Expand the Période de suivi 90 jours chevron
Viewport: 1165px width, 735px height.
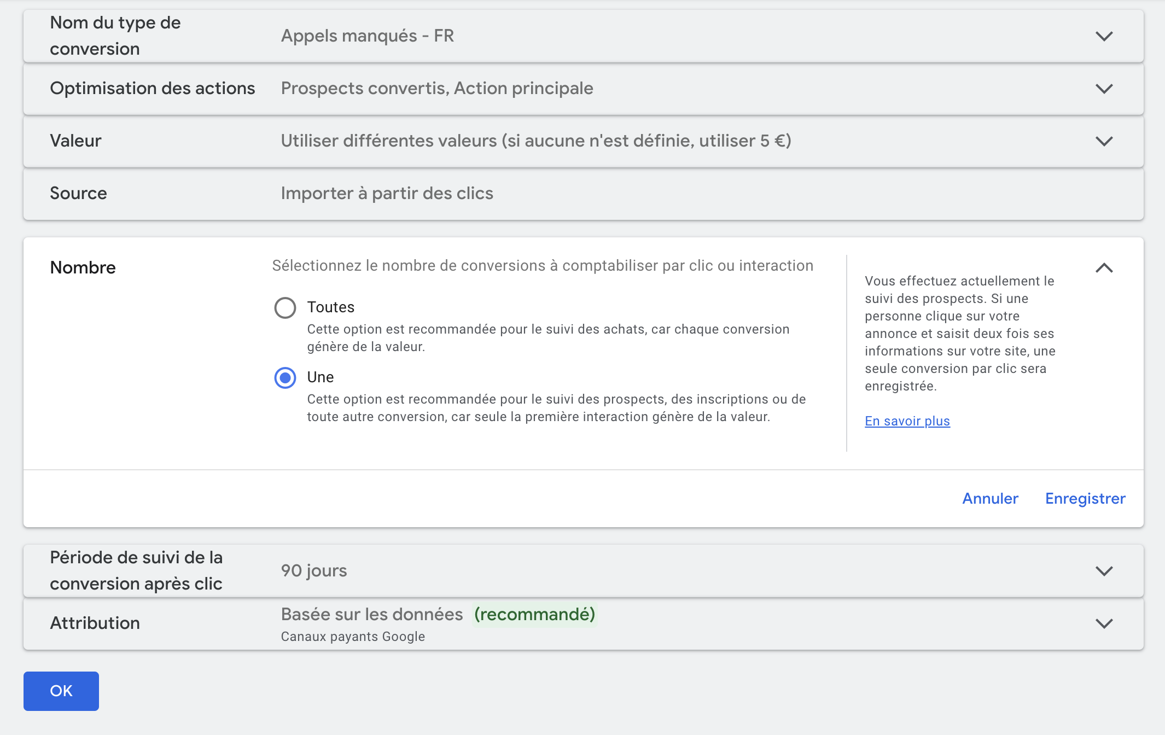1104,571
